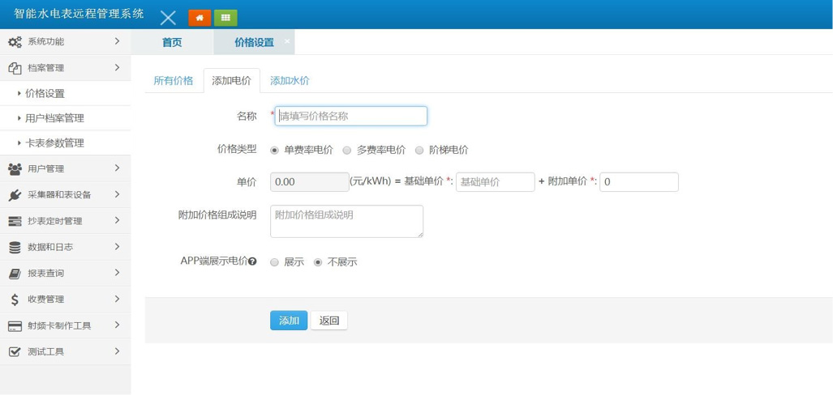Focus the 基础单价 input field
This screenshot has height=395, width=833.
click(x=495, y=182)
